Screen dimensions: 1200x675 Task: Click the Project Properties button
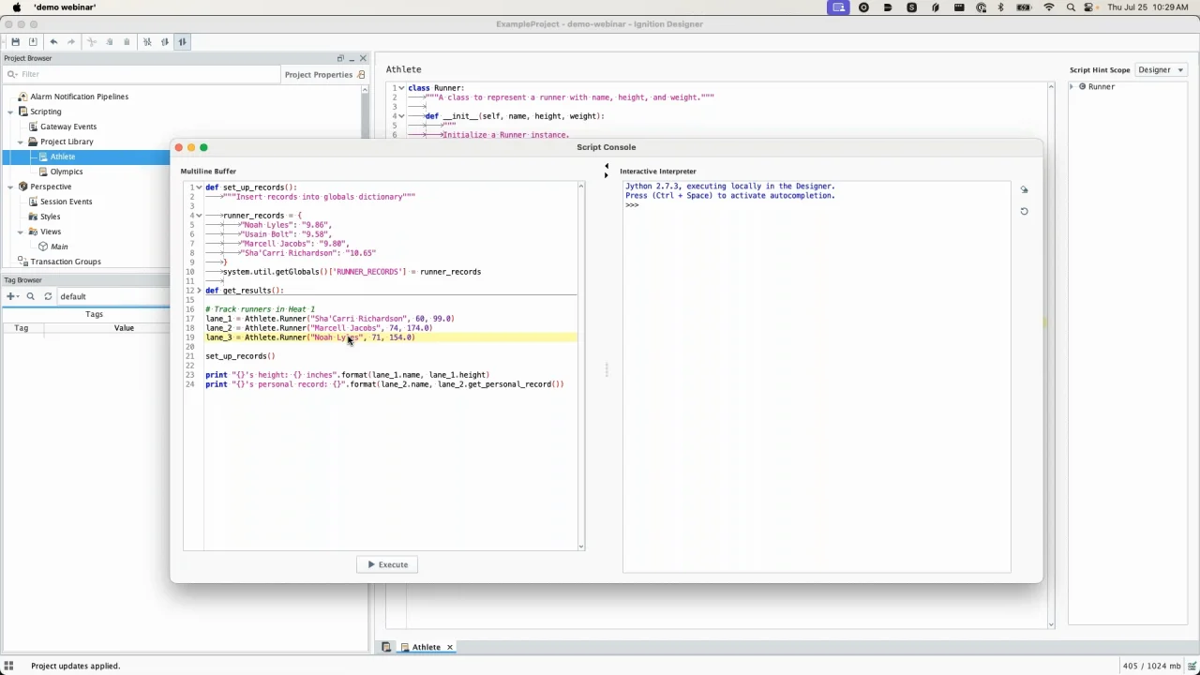318,75
